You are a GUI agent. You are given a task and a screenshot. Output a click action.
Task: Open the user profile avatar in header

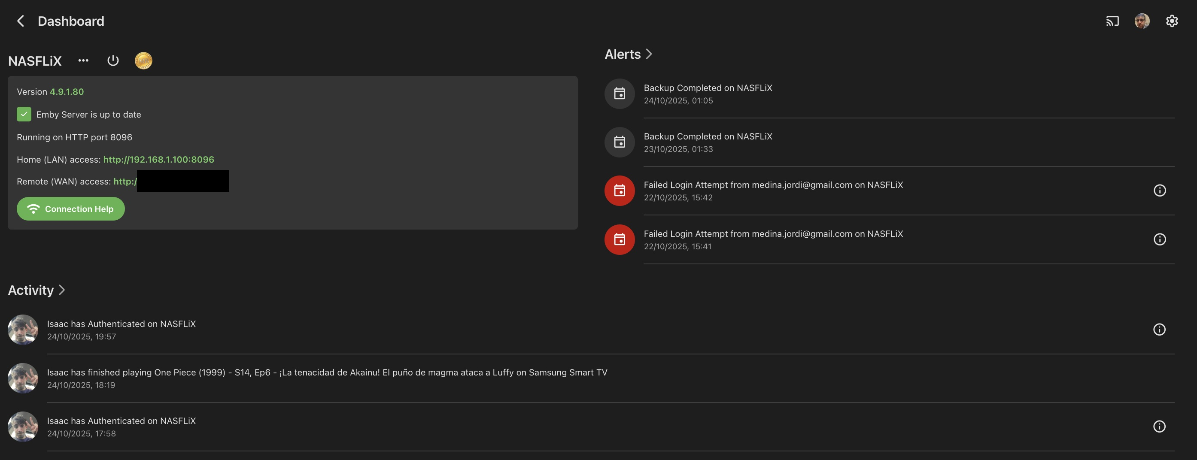[1142, 21]
